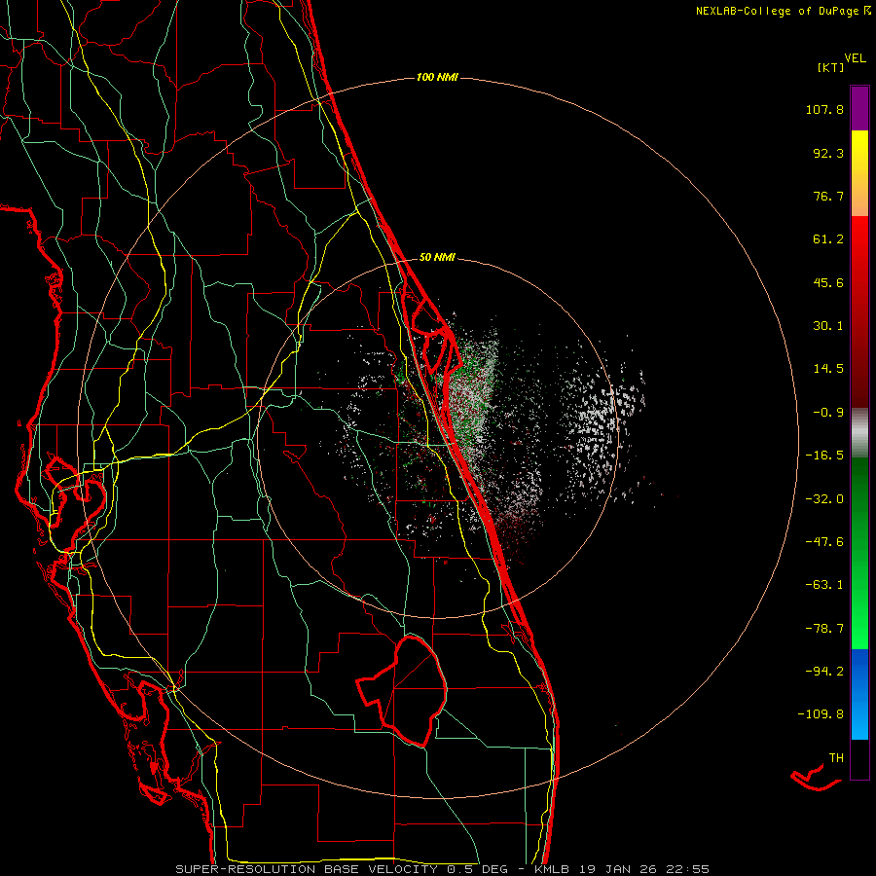The image size is (876, 876).
Task: Click the 30.1 scale value
Action: tap(828, 326)
